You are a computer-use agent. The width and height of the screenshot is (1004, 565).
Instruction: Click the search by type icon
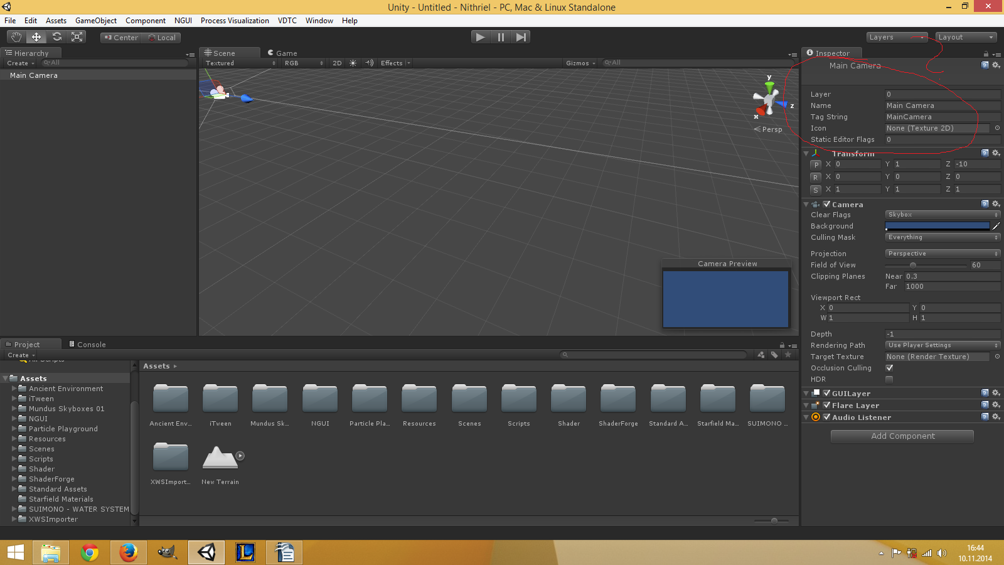(x=761, y=355)
